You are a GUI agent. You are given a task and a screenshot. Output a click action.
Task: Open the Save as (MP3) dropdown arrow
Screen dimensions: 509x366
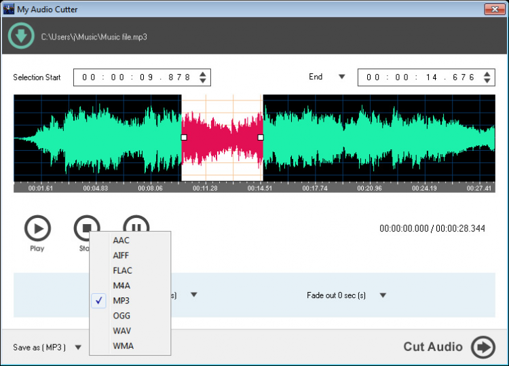[x=78, y=348]
